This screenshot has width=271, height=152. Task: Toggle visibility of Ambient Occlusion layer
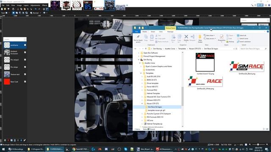click(x=25, y=52)
